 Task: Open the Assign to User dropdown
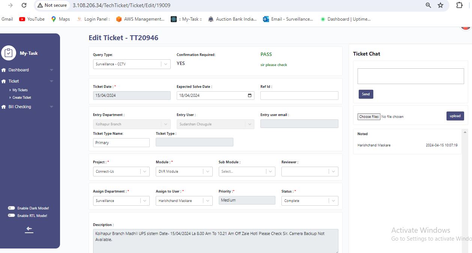tap(184, 201)
